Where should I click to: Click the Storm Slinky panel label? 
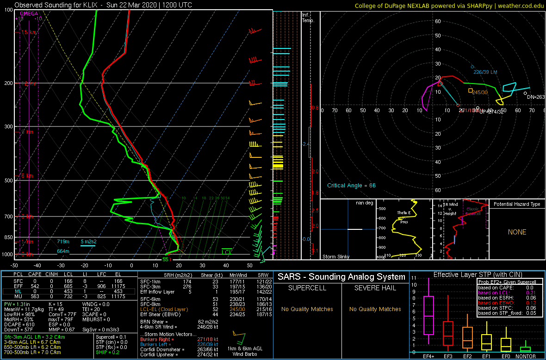pyautogui.click(x=336, y=257)
